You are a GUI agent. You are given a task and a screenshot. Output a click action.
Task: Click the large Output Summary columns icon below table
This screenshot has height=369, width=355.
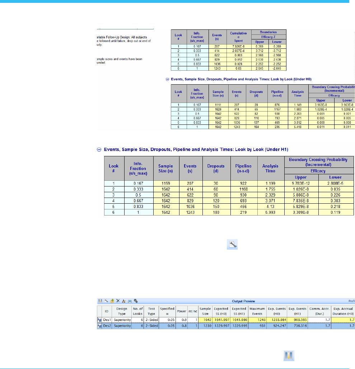(289, 355)
